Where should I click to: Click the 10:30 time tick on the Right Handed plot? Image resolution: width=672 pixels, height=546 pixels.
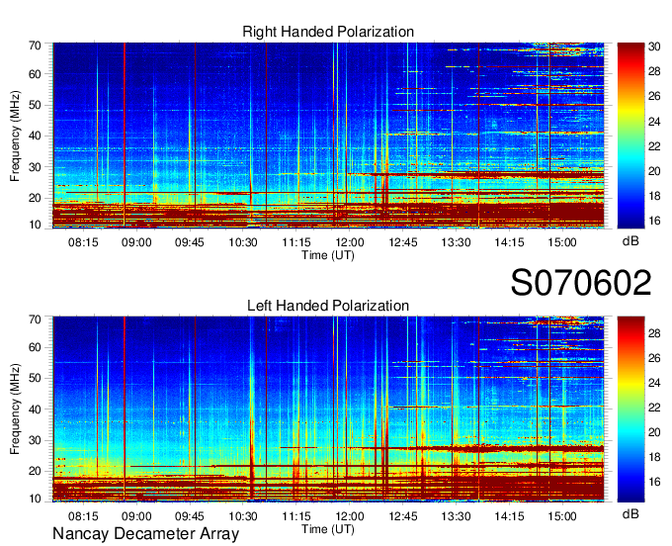coord(243,242)
